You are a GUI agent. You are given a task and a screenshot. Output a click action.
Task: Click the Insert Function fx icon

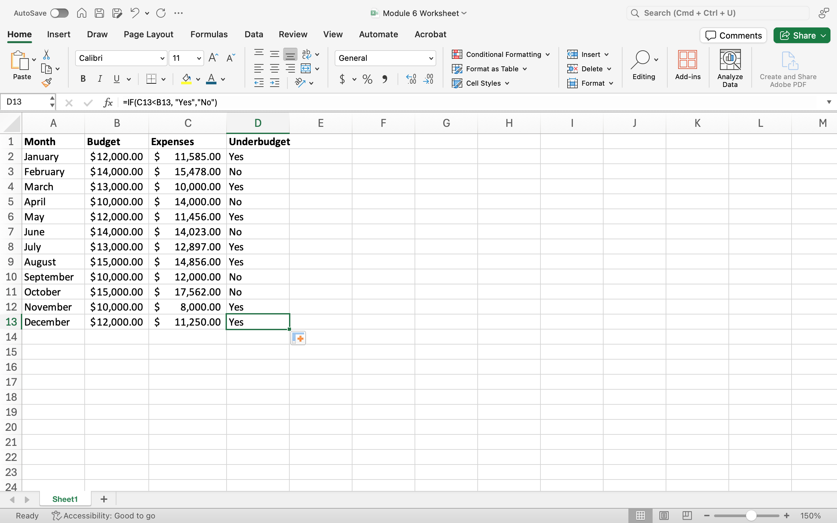(108, 102)
